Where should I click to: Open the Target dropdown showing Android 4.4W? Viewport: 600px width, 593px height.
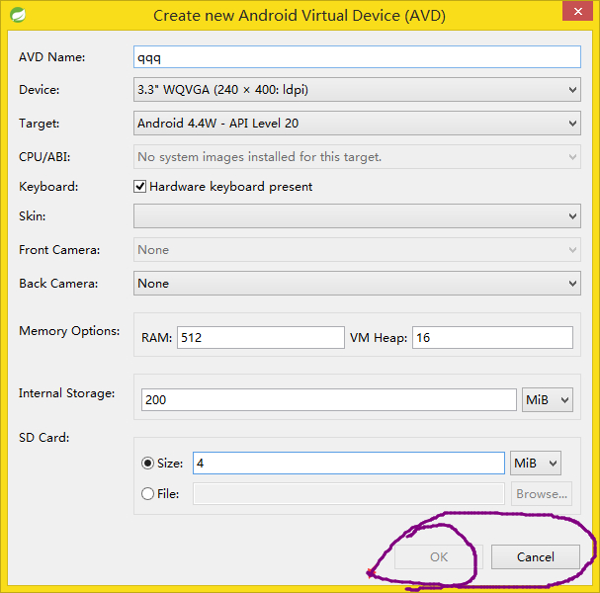click(x=357, y=124)
